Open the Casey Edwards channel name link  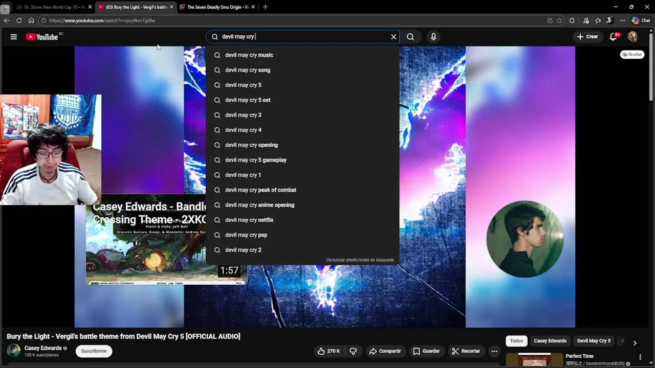pyautogui.click(x=43, y=348)
